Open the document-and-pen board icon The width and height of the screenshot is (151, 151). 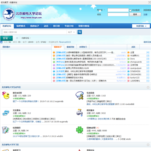pos(5,130)
